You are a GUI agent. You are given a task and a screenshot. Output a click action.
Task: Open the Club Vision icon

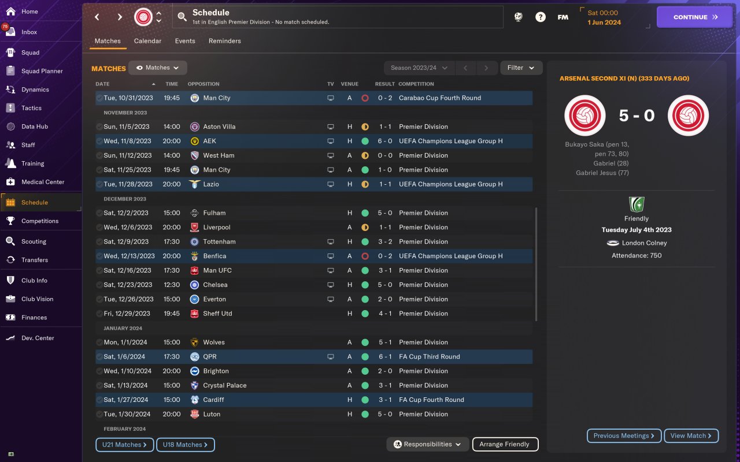10,299
